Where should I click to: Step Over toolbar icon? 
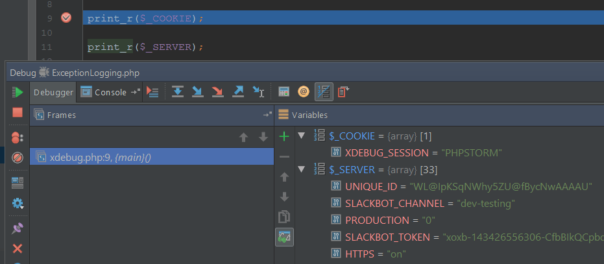[178, 91]
